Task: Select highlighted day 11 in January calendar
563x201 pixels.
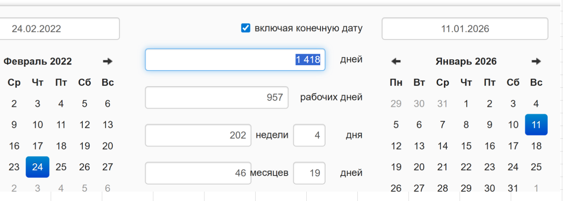Action: pyautogui.click(x=536, y=125)
